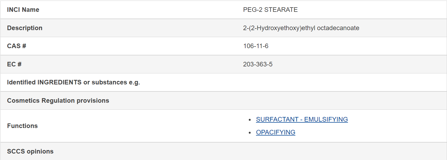
Task: Select EC number 203-363-5
Action: (258, 64)
